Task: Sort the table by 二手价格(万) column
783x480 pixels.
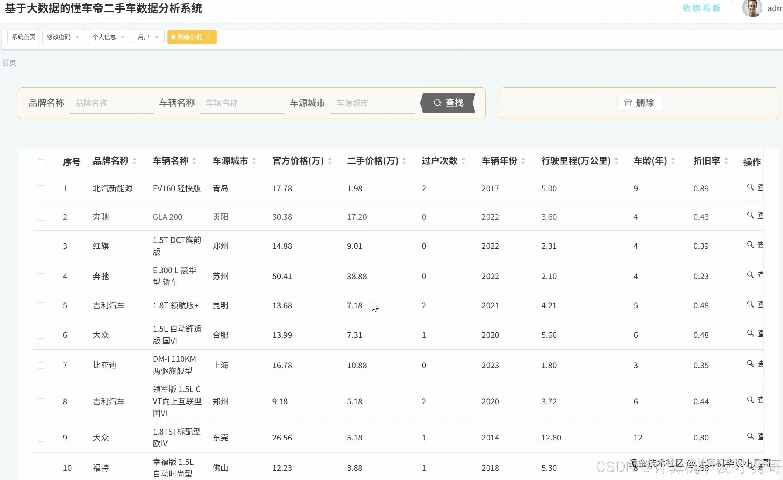Action: point(405,161)
